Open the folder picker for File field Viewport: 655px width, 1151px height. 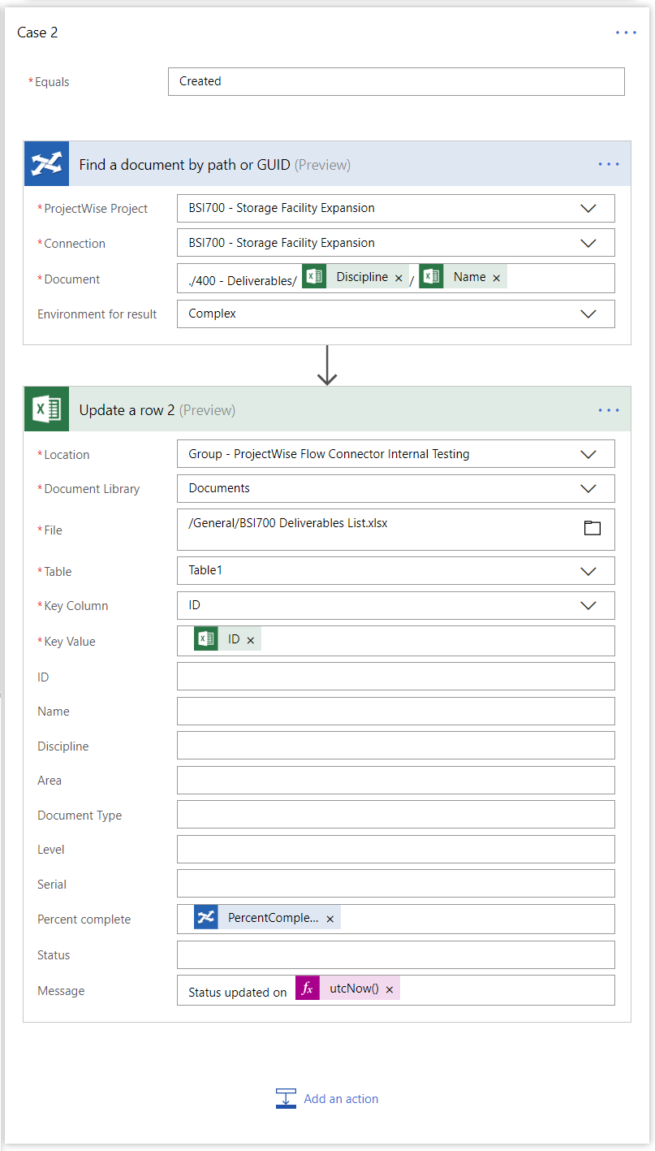pyautogui.click(x=593, y=528)
